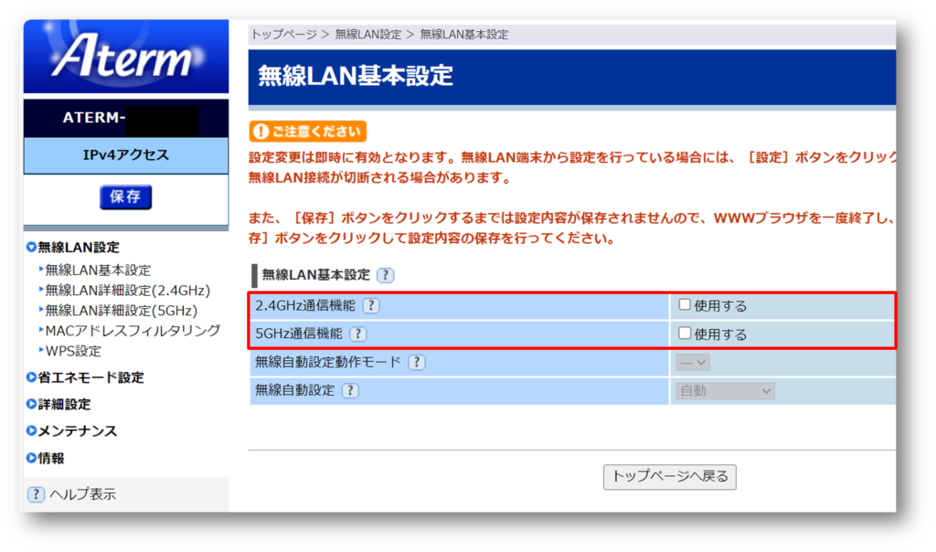
Task: Click help icon next to 5GHz通信機能
Action: tap(358, 334)
